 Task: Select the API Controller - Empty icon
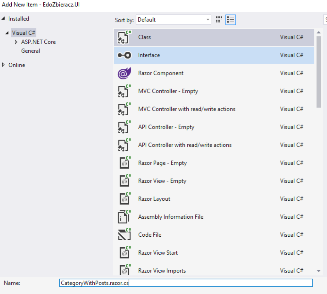coord(125,127)
